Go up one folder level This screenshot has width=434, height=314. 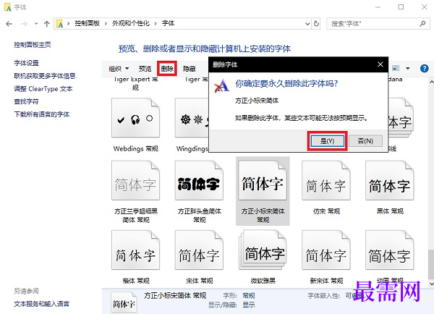pos(46,24)
